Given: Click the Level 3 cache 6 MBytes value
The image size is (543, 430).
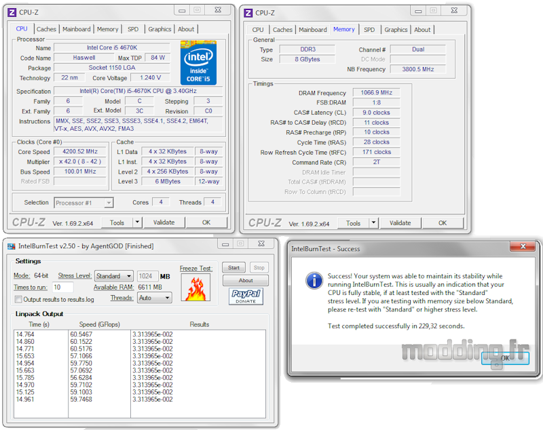Looking at the screenshot, I should coord(168,181).
